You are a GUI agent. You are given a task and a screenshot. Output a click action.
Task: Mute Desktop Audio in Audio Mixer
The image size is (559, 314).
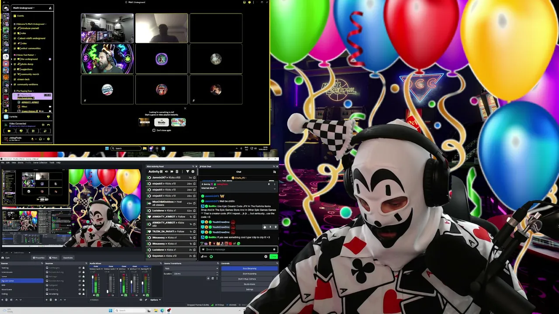94,295
